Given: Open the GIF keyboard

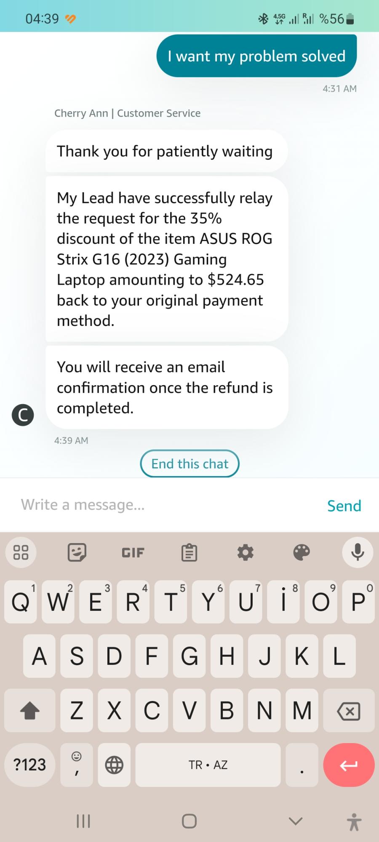Looking at the screenshot, I should tap(133, 552).
